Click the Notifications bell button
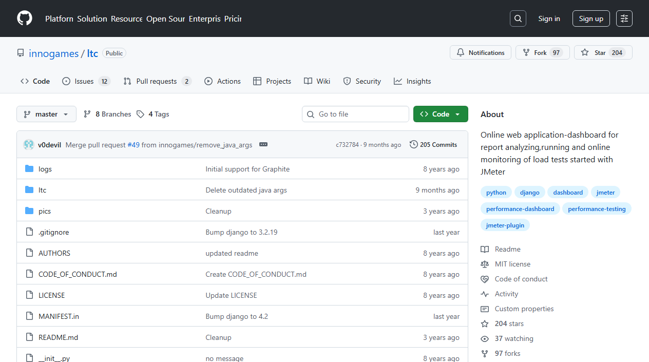The image size is (649, 362). click(481, 52)
